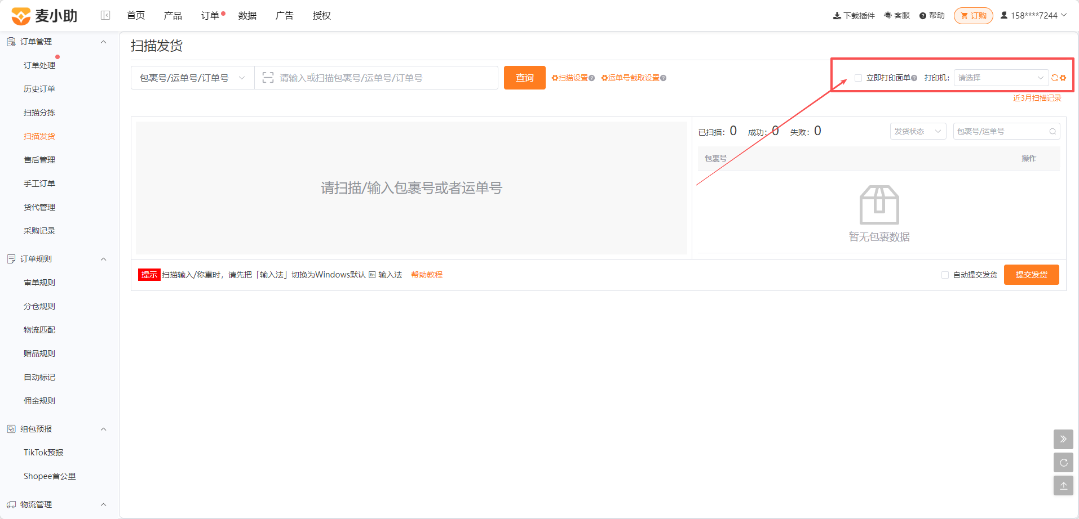This screenshot has width=1079, height=519.
Task: Click the 帮助 question mark icon
Action: pyautogui.click(x=923, y=16)
